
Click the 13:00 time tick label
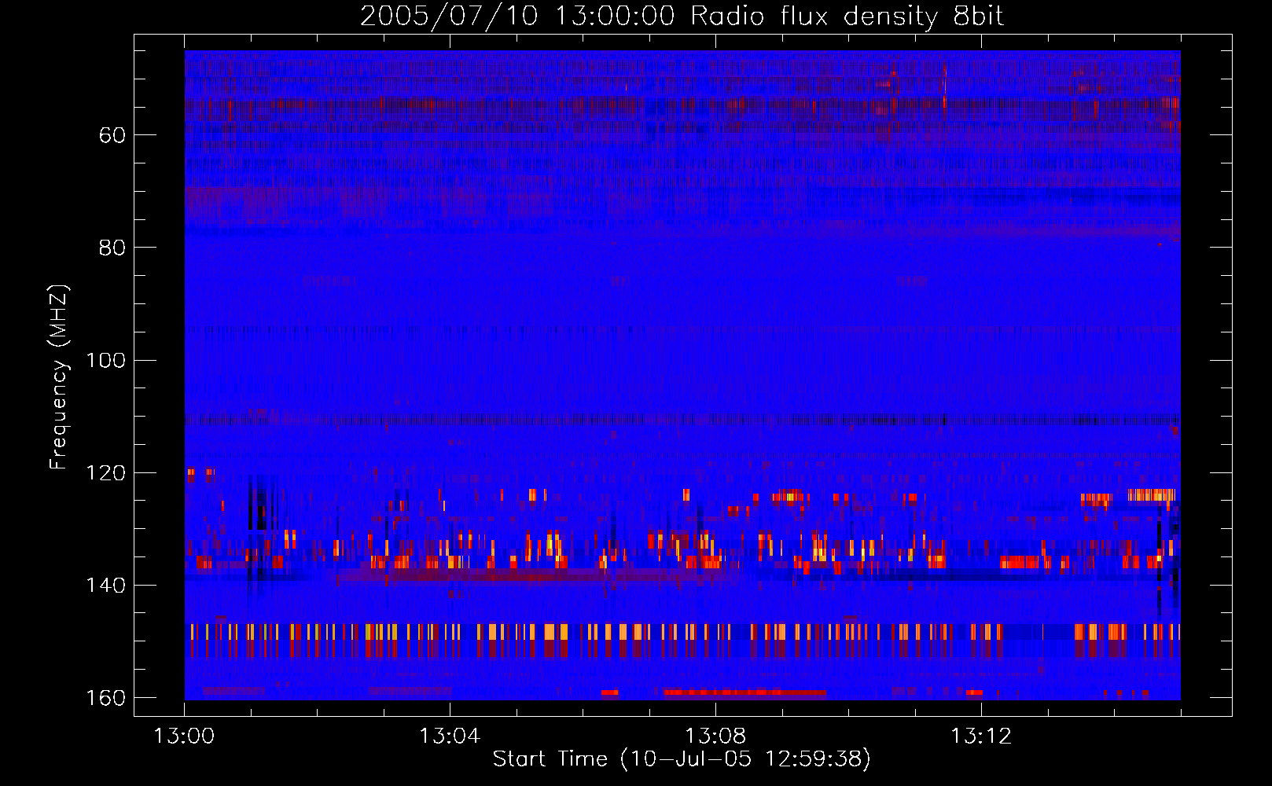(x=184, y=736)
